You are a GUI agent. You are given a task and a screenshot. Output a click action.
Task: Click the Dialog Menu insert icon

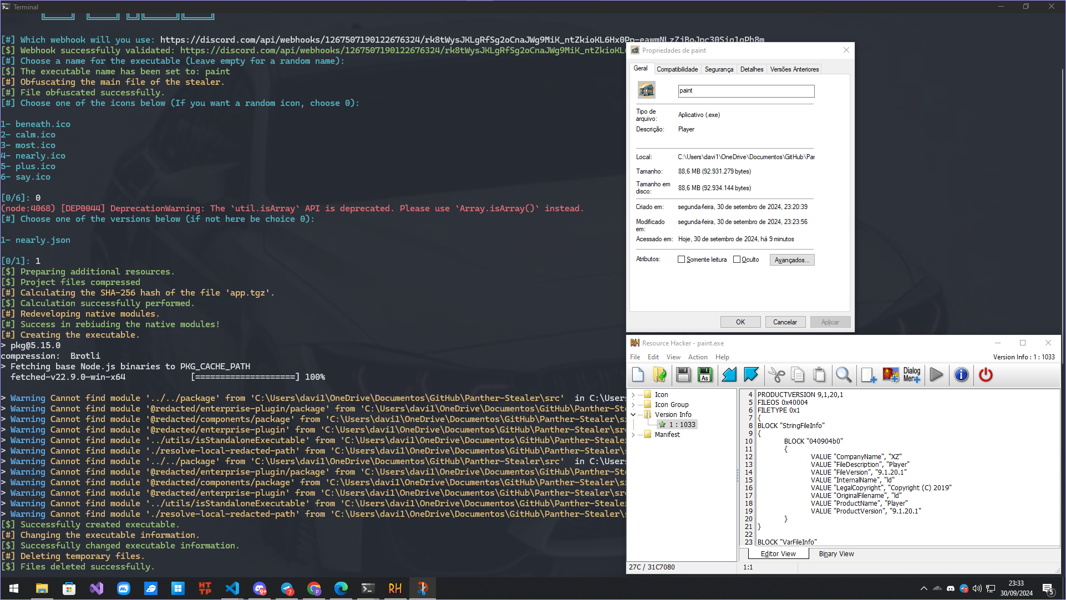pos(912,375)
